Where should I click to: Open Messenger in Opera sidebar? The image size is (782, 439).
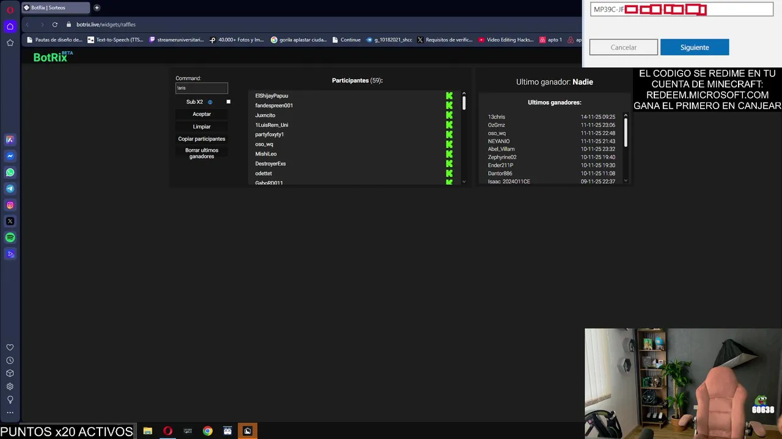click(x=10, y=156)
